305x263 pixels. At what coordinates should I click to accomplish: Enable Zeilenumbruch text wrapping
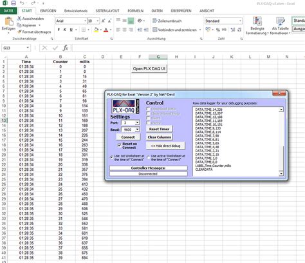167,21
